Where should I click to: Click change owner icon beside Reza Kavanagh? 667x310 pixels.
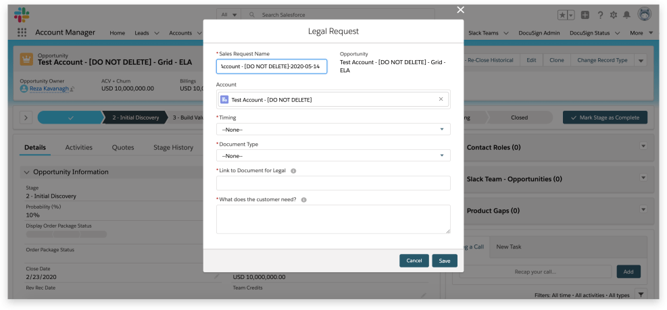click(x=72, y=88)
